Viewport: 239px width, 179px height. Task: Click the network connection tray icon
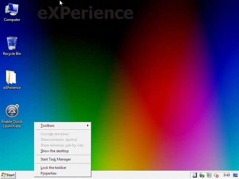tap(209, 175)
